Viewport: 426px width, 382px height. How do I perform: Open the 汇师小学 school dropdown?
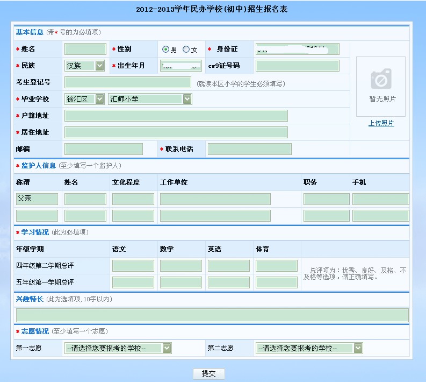pos(150,99)
